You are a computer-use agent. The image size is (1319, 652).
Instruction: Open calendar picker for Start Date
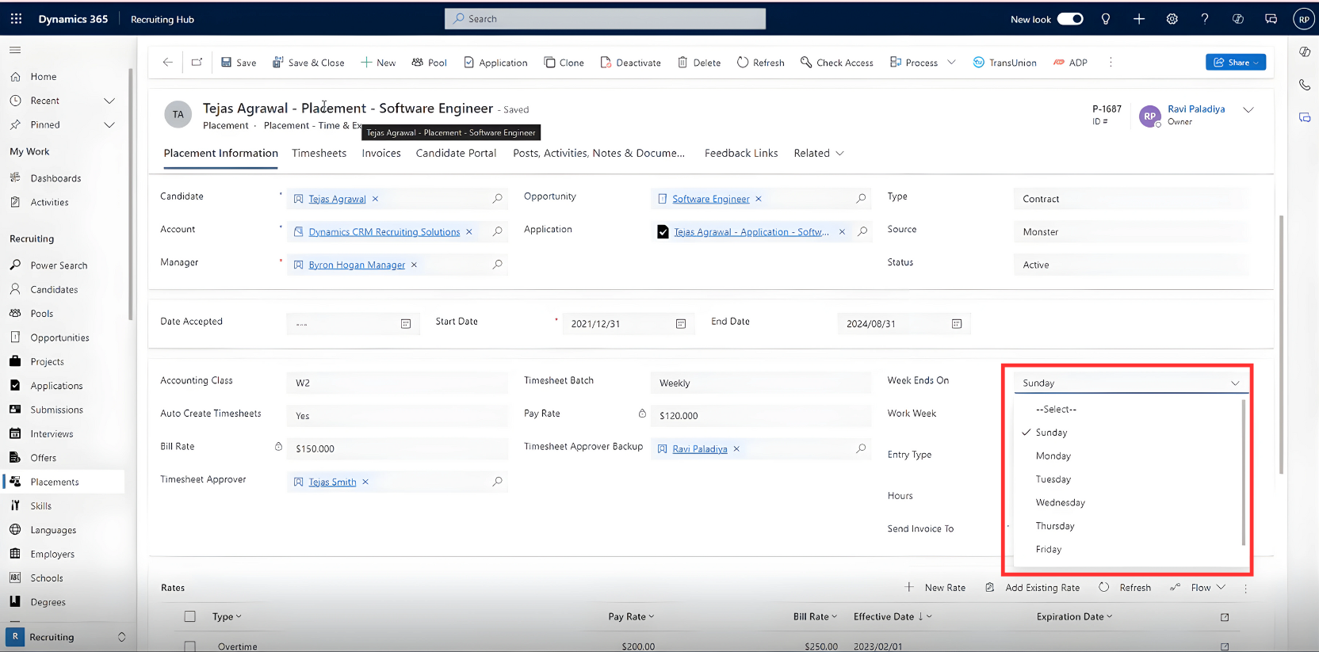coord(681,324)
